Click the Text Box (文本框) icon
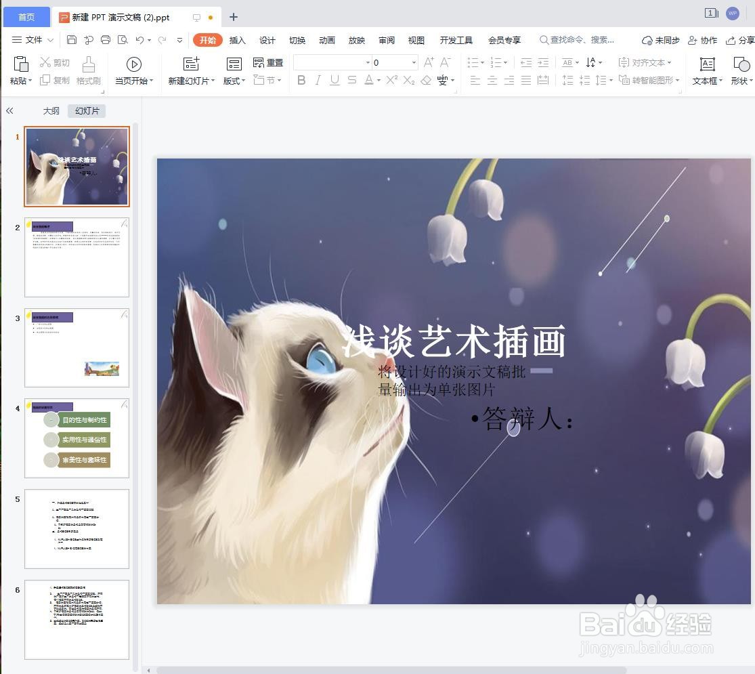The width and height of the screenshot is (755, 674). pos(708,64)
